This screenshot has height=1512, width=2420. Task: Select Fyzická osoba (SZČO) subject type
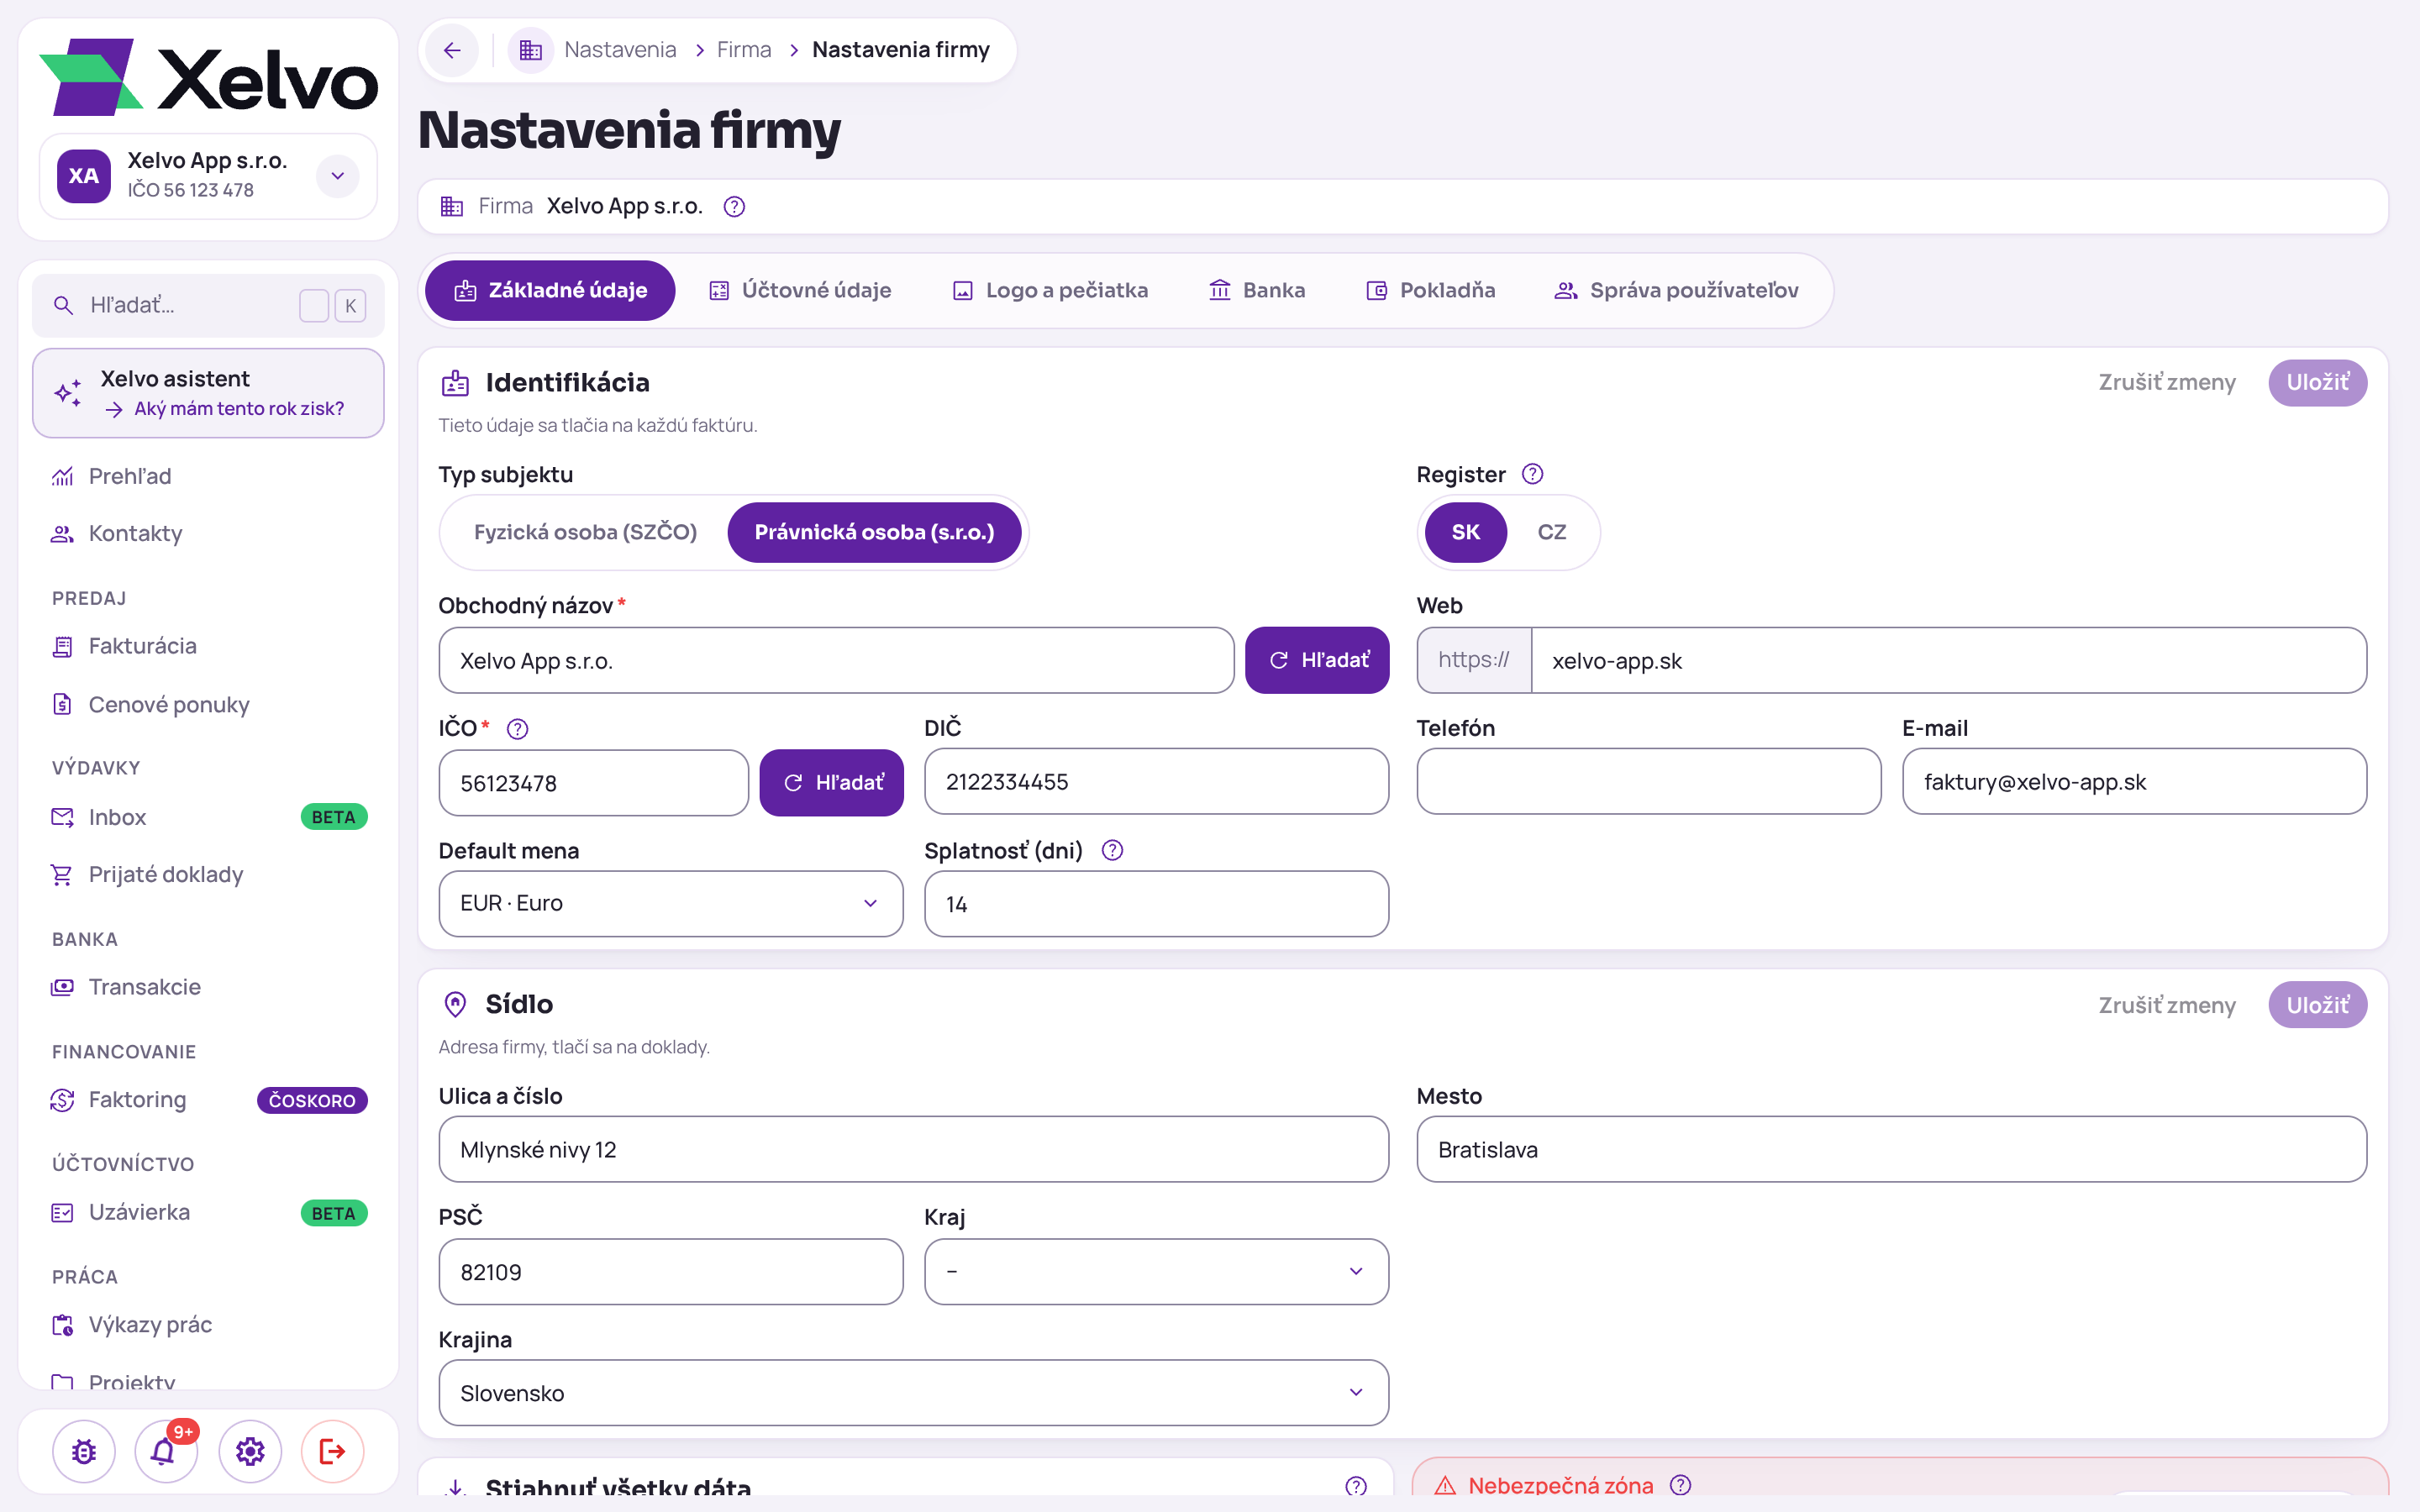[x=585, y=532]
